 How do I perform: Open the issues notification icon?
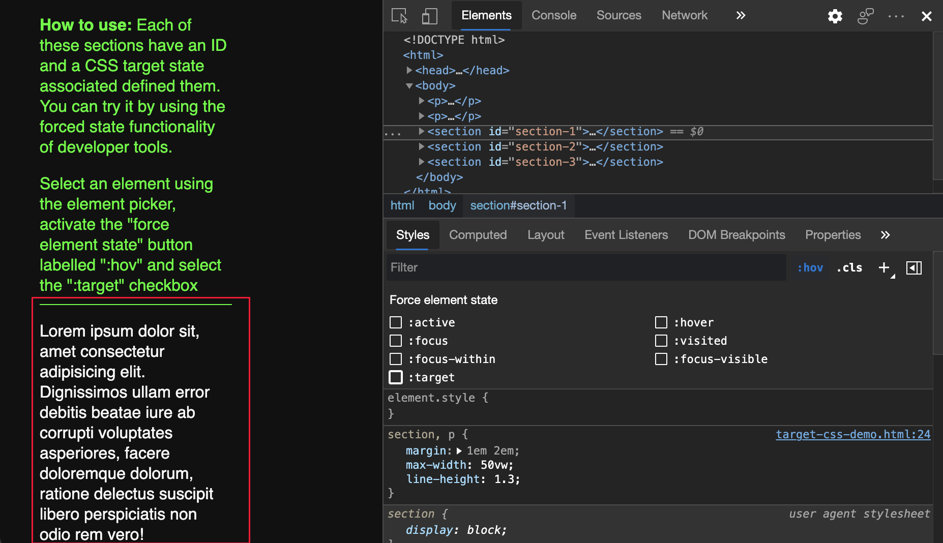(x=865, y=16)
